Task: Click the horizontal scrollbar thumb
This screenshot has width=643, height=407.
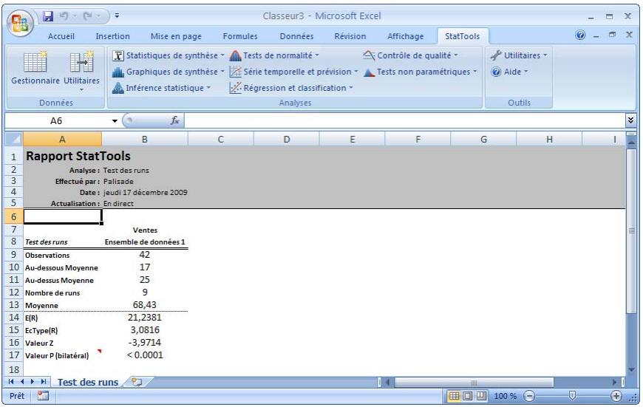Action: click(474, 383)
